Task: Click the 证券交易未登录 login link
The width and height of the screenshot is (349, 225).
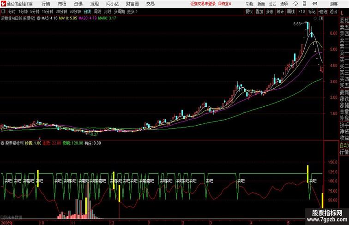Action: [203, 4]
